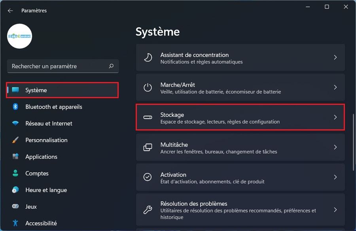Click the Jeux gamepad icon

pos(15,206)
